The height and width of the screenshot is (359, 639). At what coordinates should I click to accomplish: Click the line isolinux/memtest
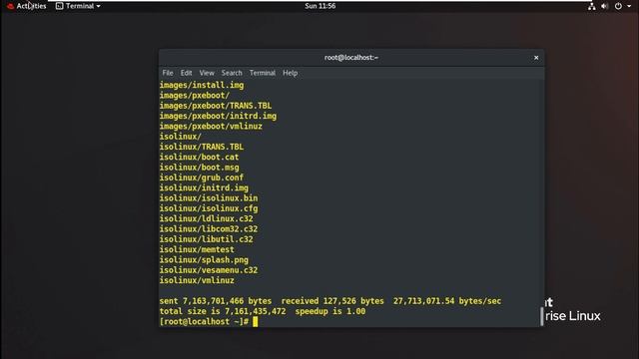click(x=197, y=249)
